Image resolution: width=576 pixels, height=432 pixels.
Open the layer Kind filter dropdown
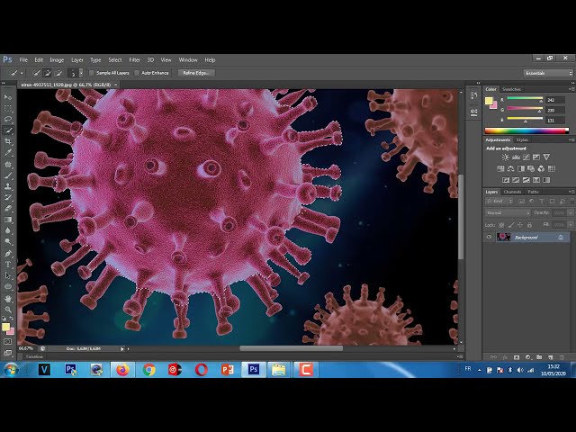(499, 201)
